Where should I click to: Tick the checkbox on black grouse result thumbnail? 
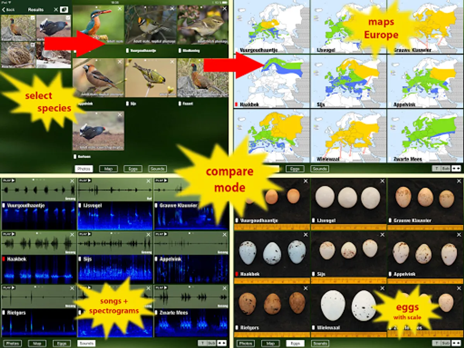[68, 17]
